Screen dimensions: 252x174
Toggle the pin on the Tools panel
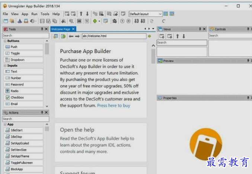pos(42,29)
